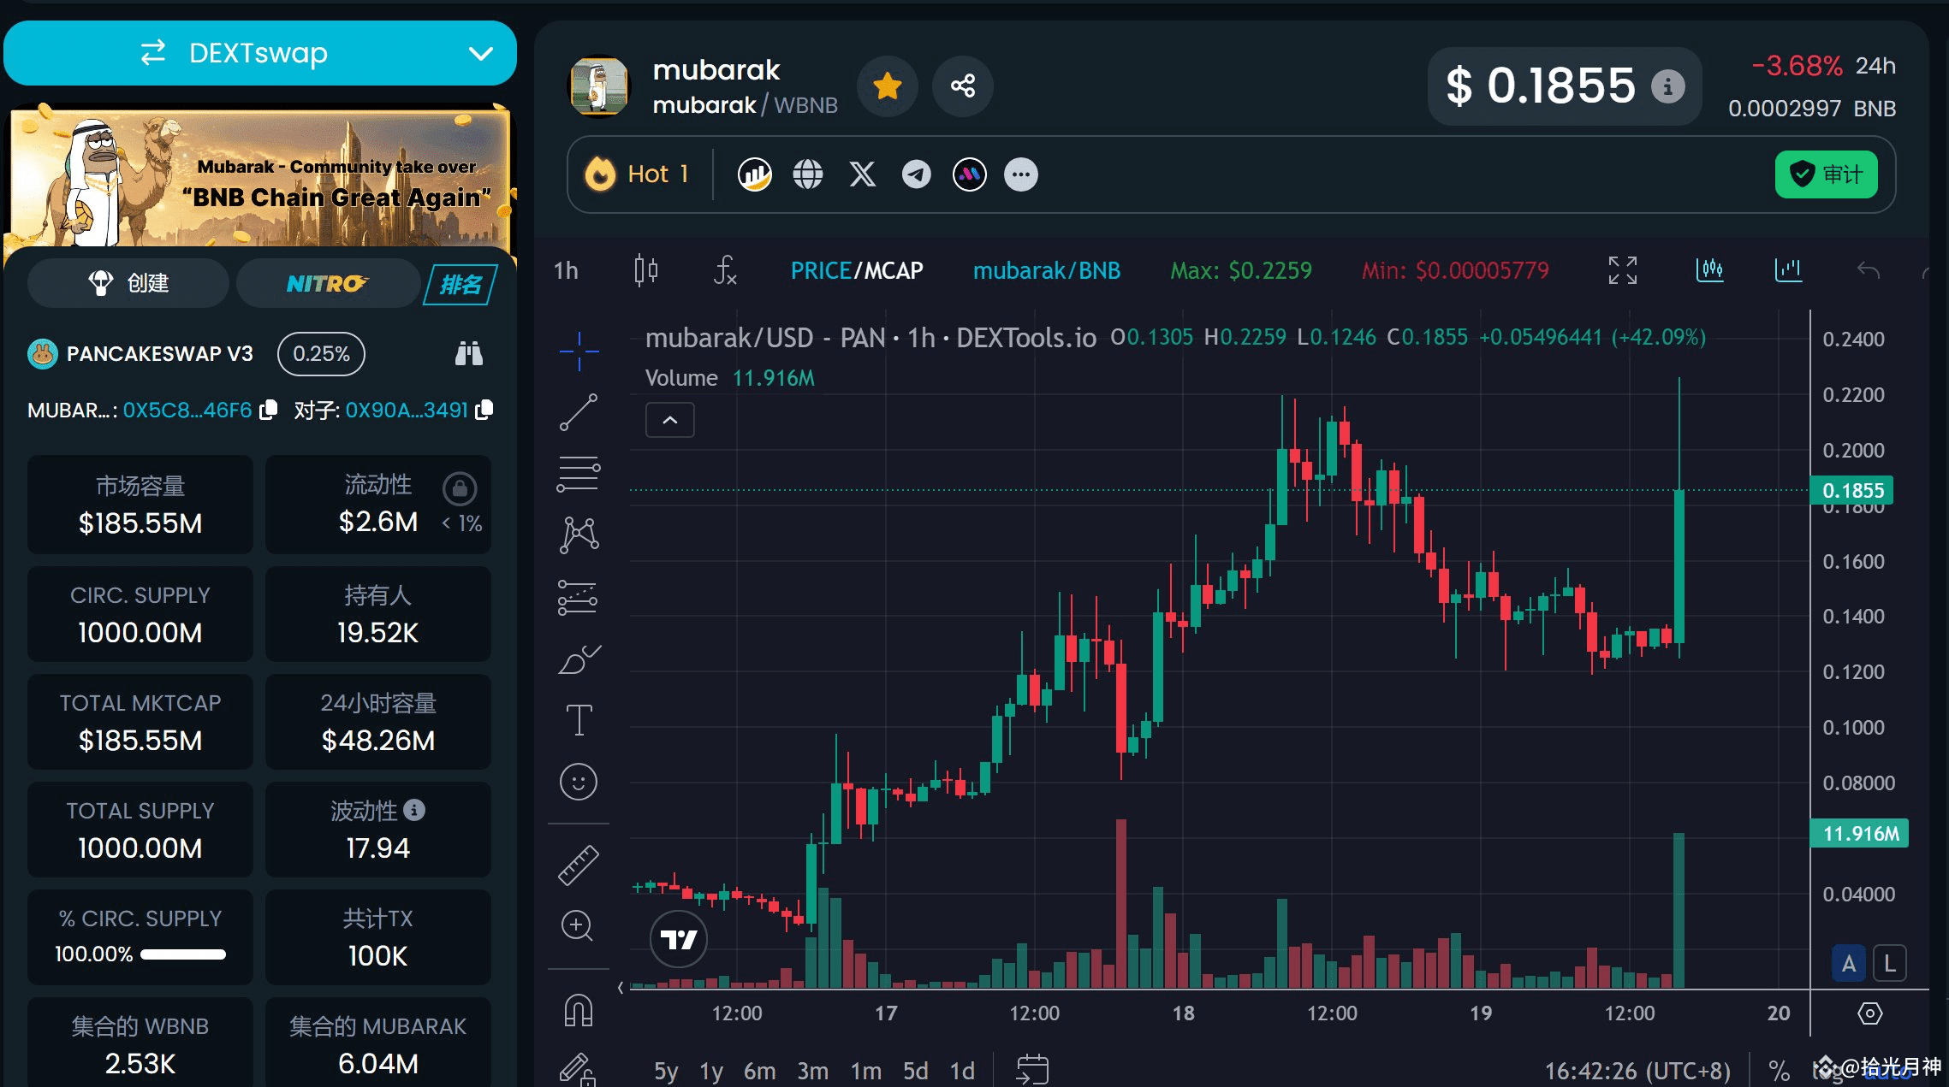Screen dimensions: 1949x1087
Task: Select the trend line drawing tool
Action: 579,411
